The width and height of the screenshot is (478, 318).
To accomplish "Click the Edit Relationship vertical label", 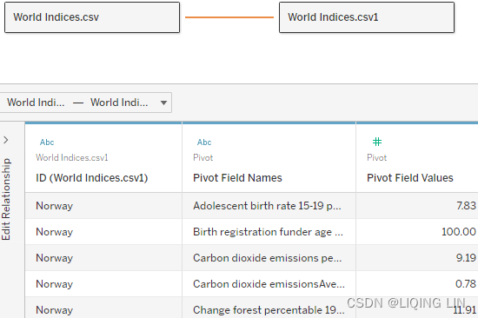I will point(6,199).
